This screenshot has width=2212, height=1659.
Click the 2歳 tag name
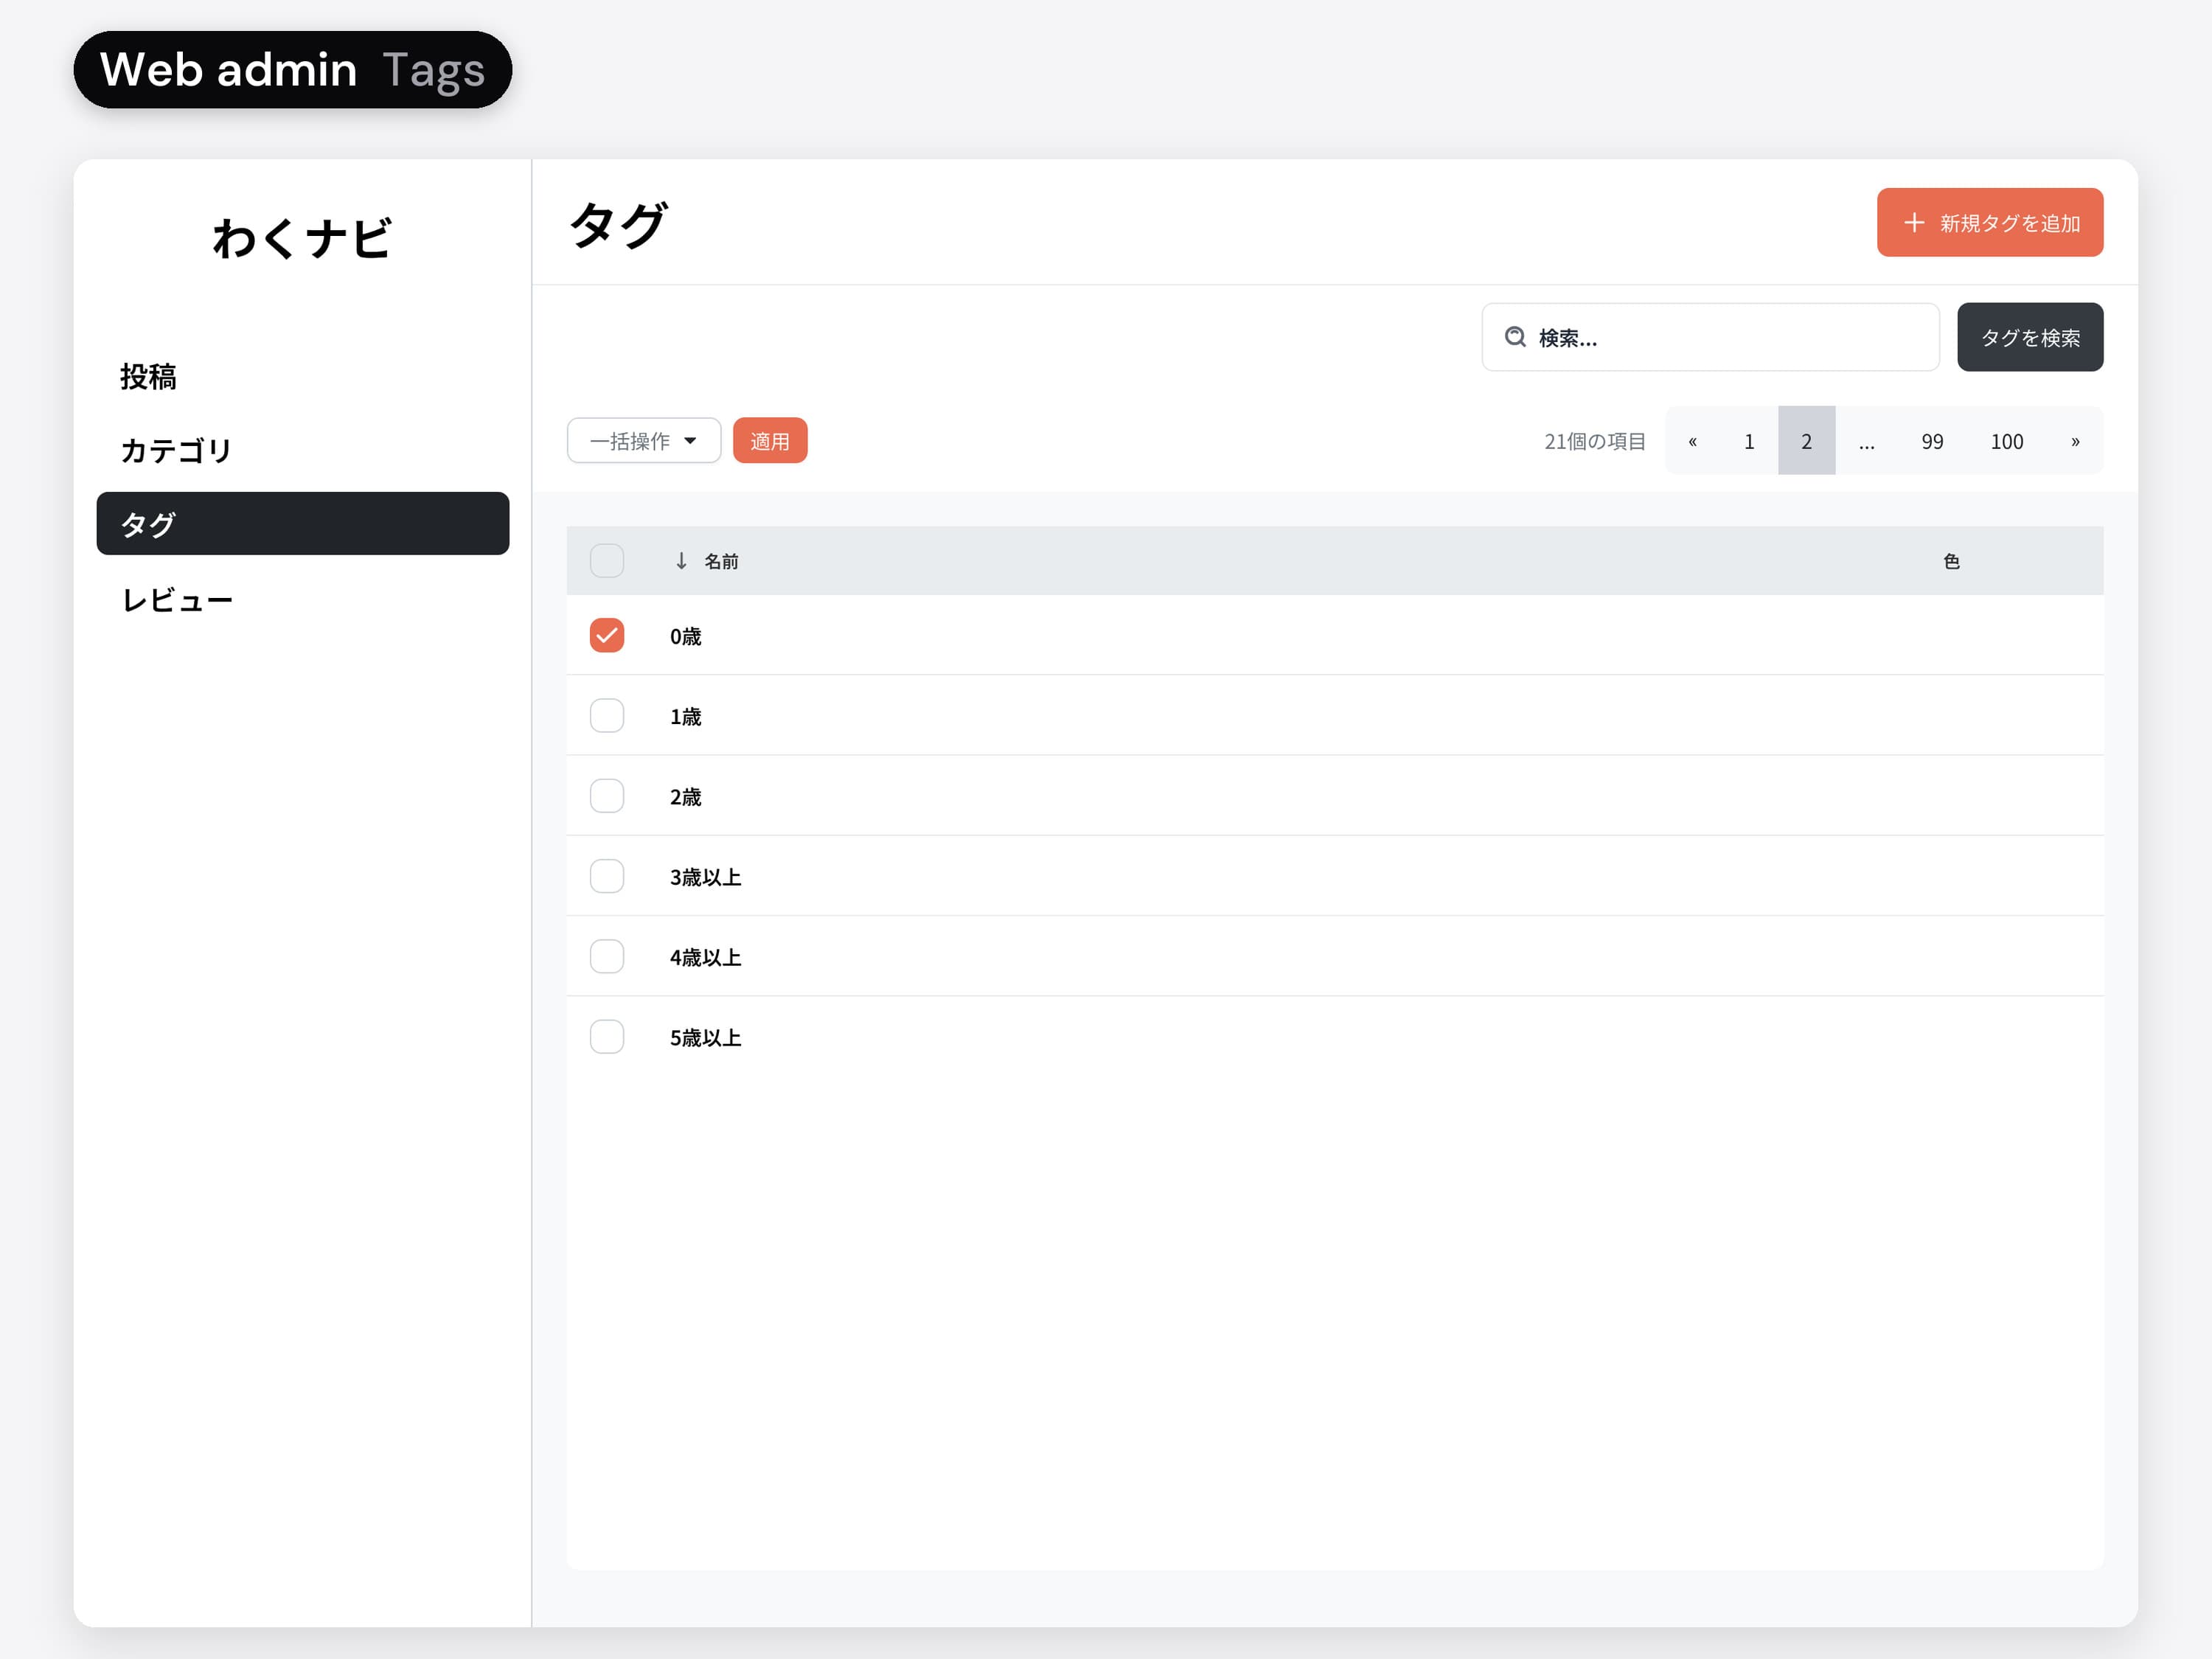686,797
